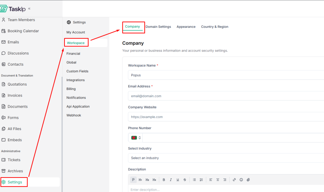Apply Heading 1 style in description
This screenshot has height=192, width=324.
[x=140, y=180]
